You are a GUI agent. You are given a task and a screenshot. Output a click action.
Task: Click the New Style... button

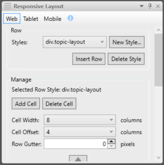click(x=127, y=42)
